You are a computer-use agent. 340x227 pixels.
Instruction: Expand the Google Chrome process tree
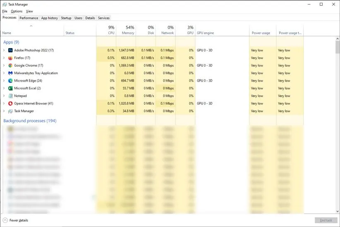click(4, 65)
